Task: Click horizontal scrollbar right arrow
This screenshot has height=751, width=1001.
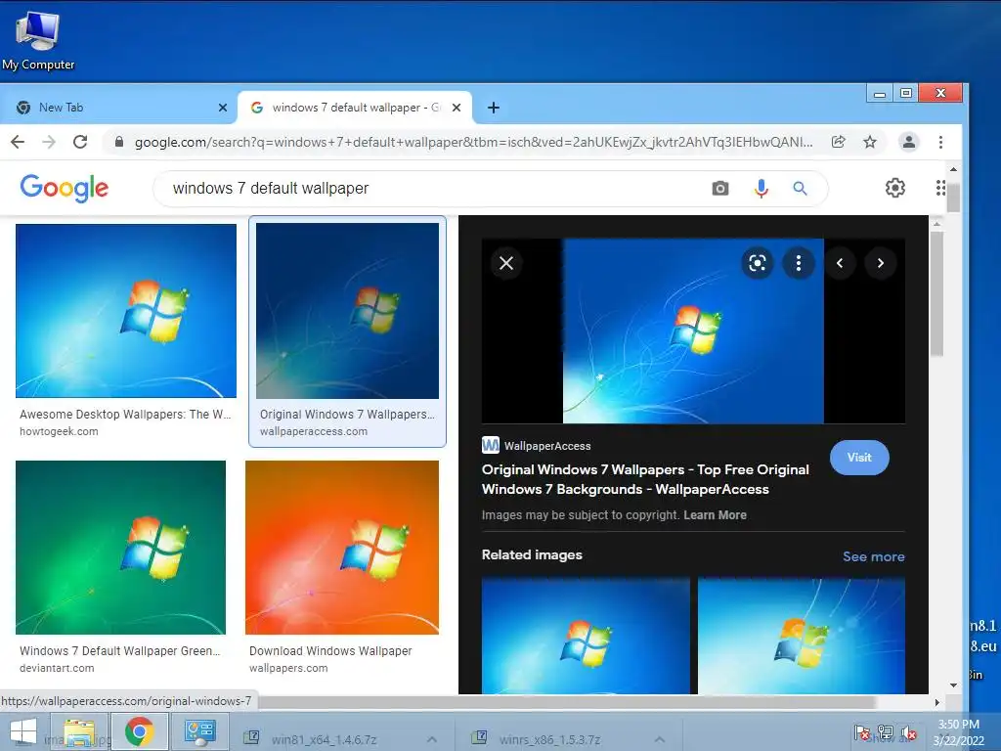Action: tap(936, 702)
